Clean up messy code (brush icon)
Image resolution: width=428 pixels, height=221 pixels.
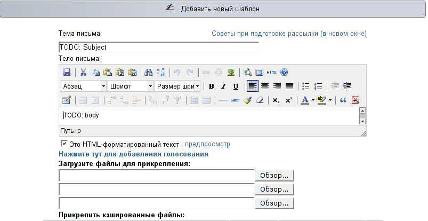click(247, 100)
